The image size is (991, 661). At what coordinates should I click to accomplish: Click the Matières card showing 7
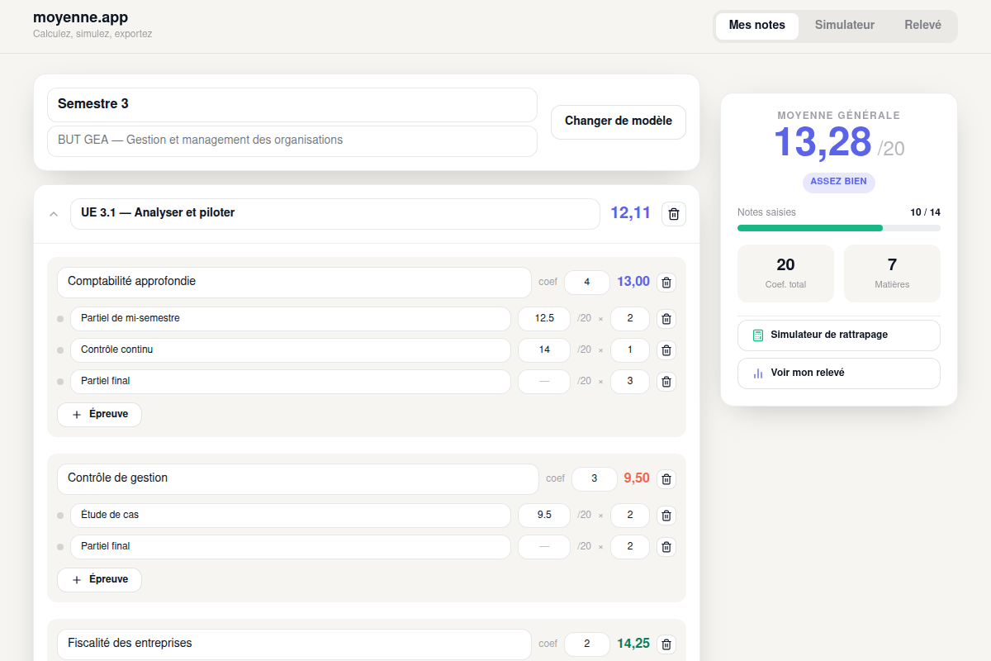tap(892, 273)
